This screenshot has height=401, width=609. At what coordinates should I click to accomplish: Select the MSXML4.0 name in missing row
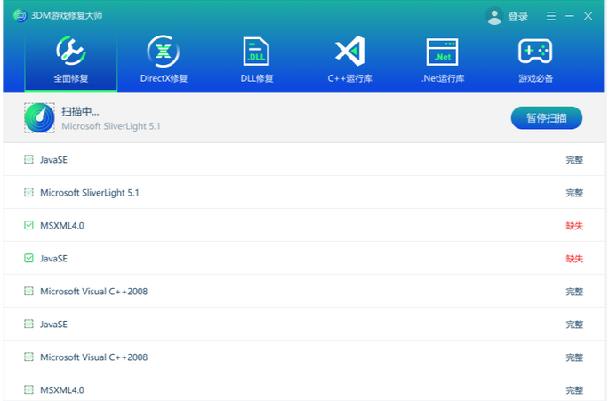[62, 225]
